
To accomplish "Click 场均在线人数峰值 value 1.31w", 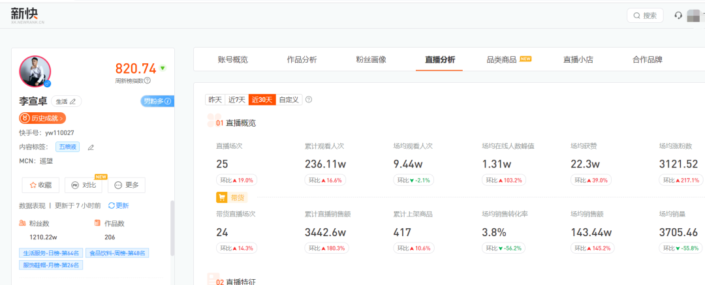I will (x=497, y=165).
